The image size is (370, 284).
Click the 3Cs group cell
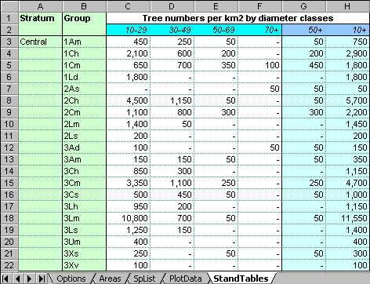pyautogui.click(x=84, y=195)
